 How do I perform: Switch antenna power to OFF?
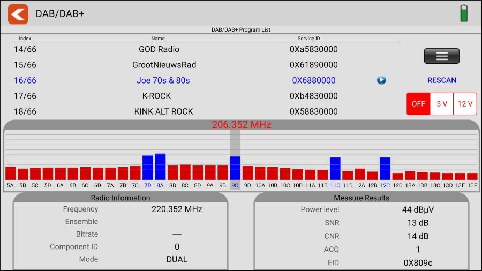(x=418, y=104)
